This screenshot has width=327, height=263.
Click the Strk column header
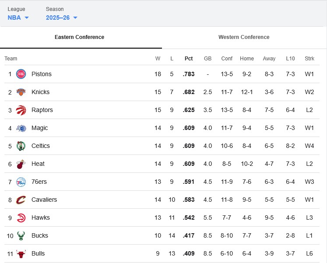point(309,59)
